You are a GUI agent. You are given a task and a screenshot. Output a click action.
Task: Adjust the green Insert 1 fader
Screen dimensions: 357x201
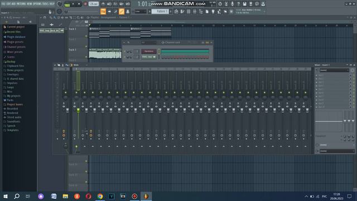(x=78, y=111)
